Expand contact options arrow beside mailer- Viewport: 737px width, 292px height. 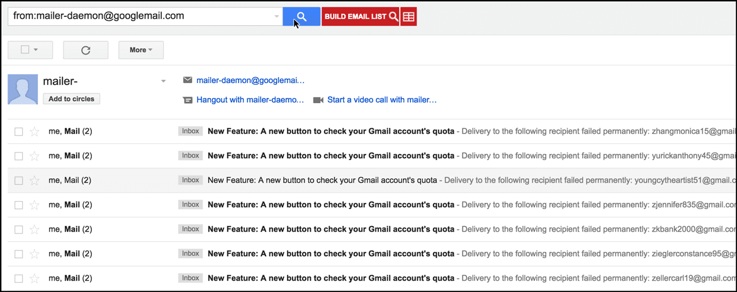pos(164,81)
